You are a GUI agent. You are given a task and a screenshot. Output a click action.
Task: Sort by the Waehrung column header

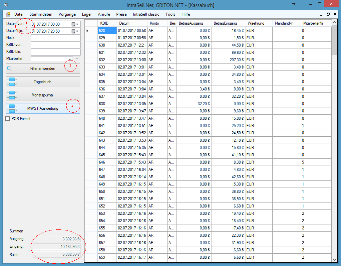pos(259,23)
